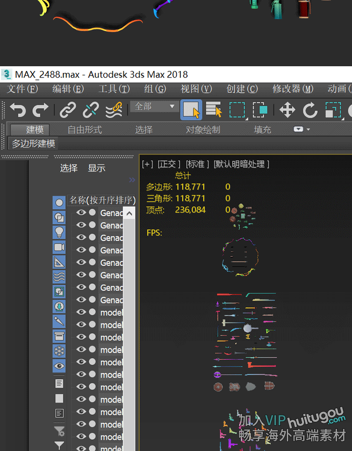This screenshot has width=352, height=451.
Task: Open the 创建(C) menu
Action: coord(242,89)
